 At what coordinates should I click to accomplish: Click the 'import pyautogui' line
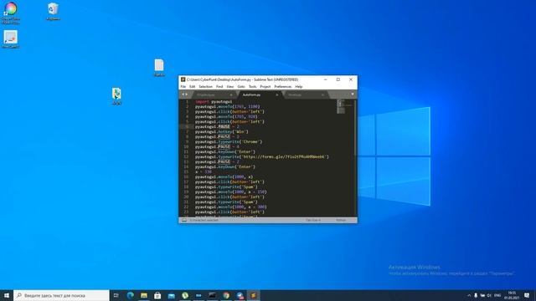pos(214,102)
